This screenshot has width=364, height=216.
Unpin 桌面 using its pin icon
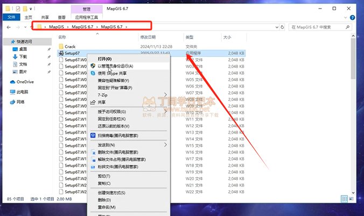point(49,49)
